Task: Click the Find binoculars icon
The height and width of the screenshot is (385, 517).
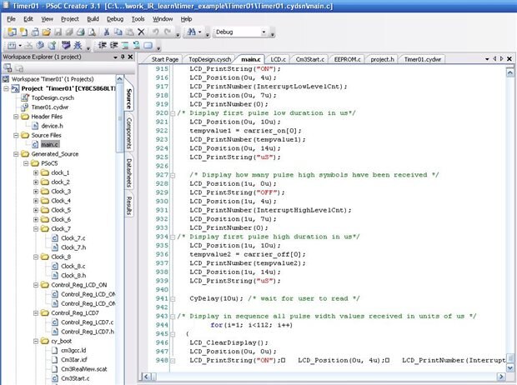Action: click(x=193, y=32)
